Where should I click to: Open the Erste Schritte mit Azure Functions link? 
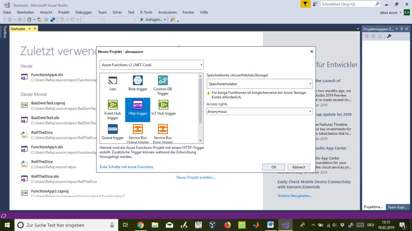[x=126, y=167]
